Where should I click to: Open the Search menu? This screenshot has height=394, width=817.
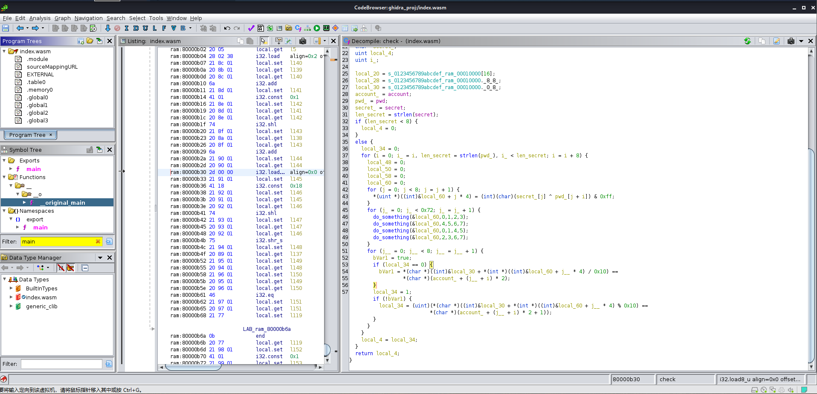(116, 18)
